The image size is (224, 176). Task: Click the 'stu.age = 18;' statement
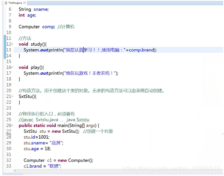pyautogui.click(x=37, y=149)
